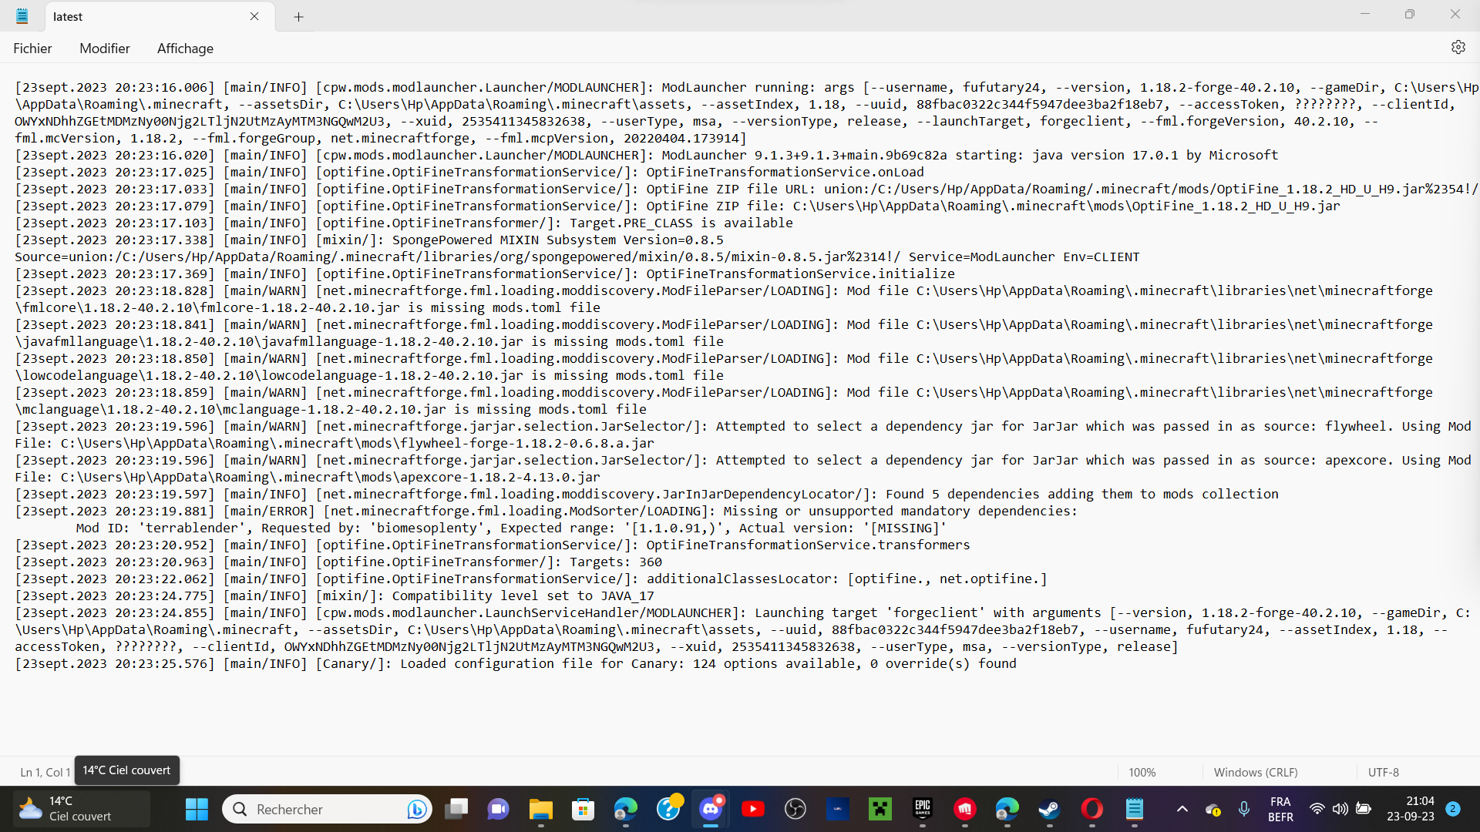Click the '[MISSING]' version text
The width and height of the screenshot is (1480, 832).
point(905,528)
